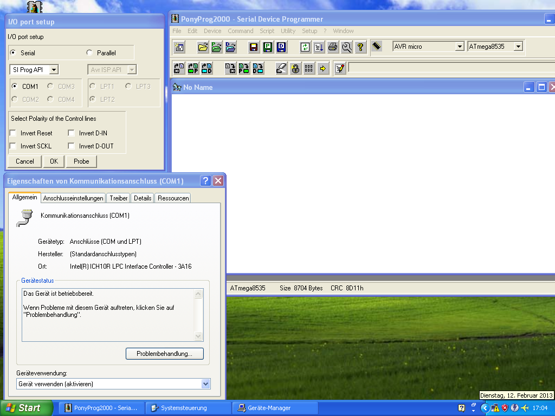This screenshot has height=416, width=555.
Task: Click the empty toolbar text field beside notepad
Action: (451, 67)
